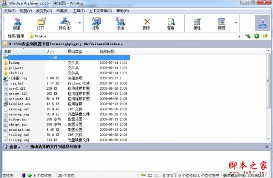Open the 视图(V) menu
The width and height of the screenshot is (273, 178).
point(26,11)
